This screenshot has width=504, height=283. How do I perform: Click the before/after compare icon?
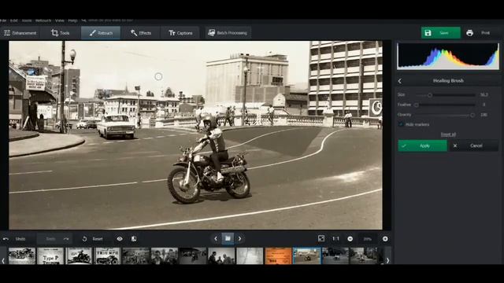pyautogui.click(x=134, y=239)
